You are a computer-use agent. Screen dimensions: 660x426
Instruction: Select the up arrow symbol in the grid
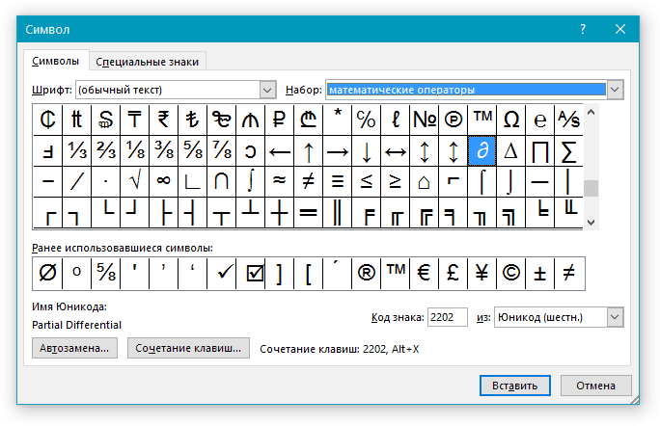click(309, 150)
